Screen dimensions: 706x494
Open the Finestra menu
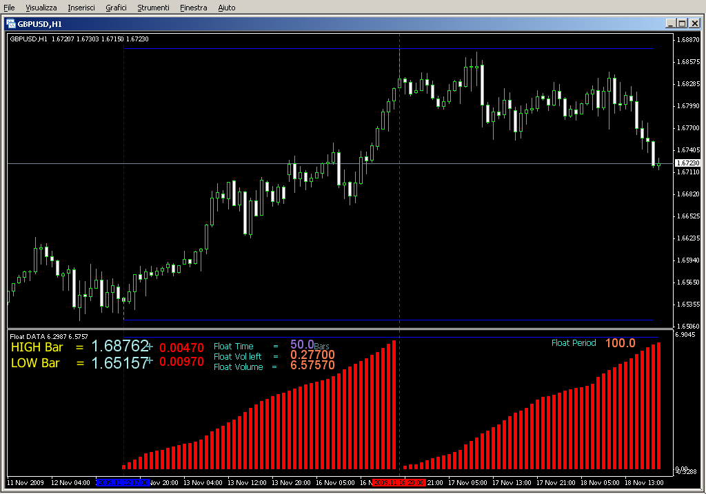point(193,8)
